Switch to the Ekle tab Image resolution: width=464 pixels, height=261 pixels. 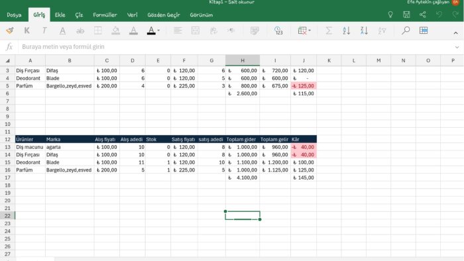(x=60, y=15)
